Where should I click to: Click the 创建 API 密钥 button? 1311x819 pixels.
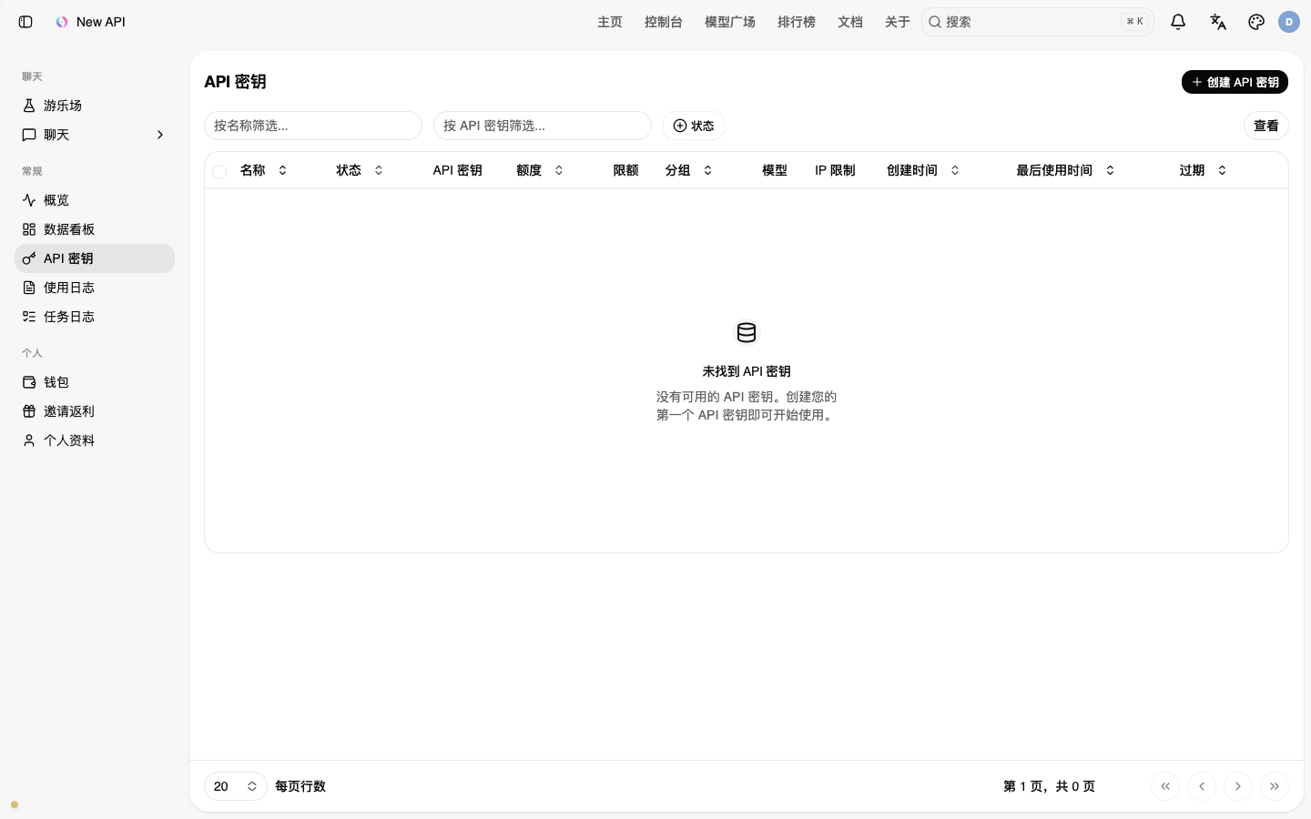coord(1235,82)
